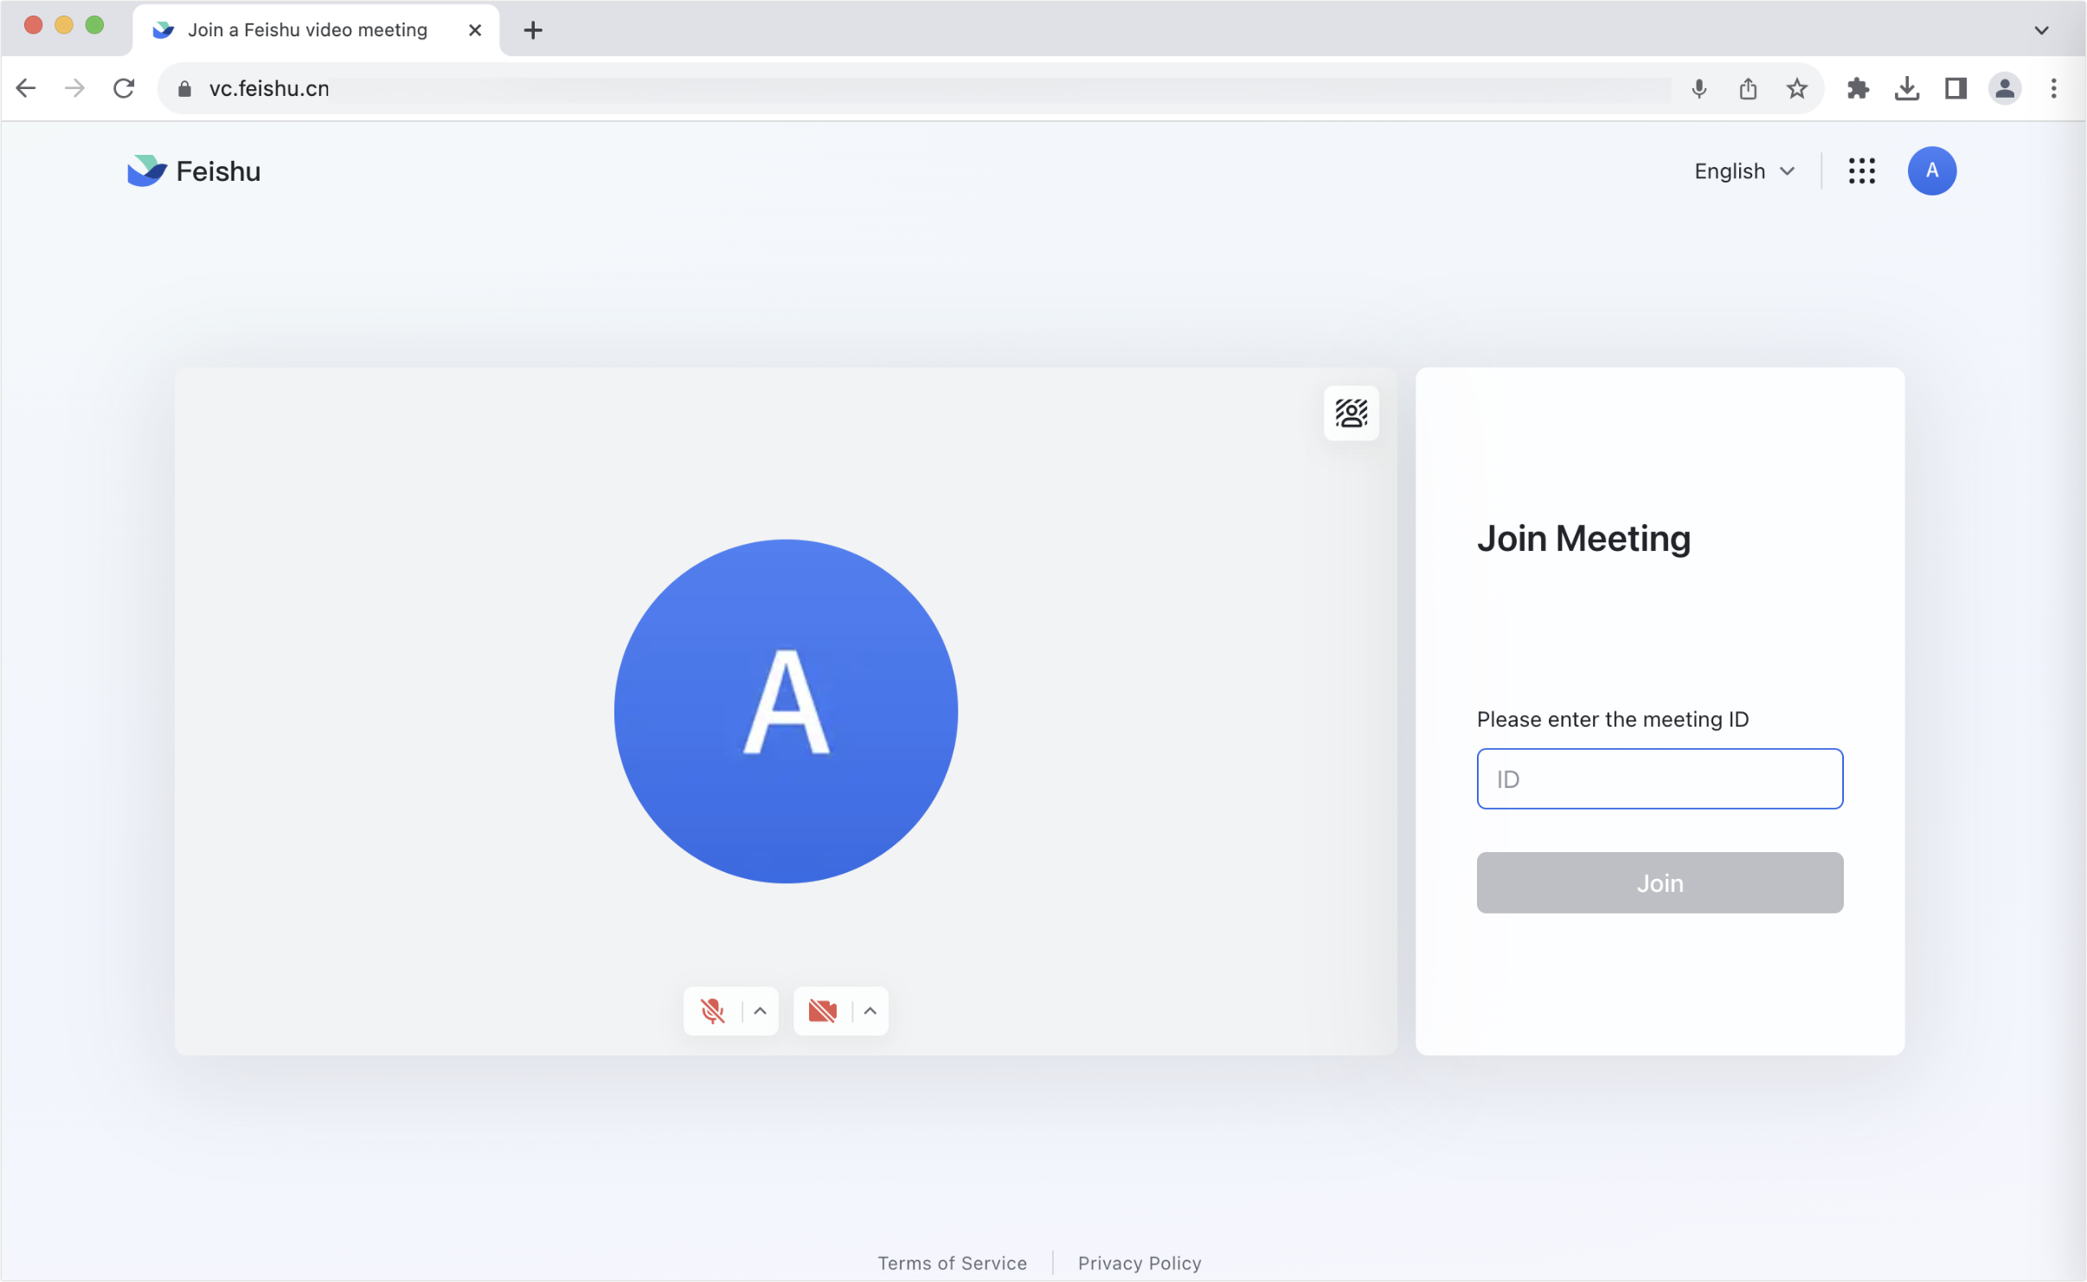Open the Chrome three-dot menu
Viewport: 2087px width, 1282px height.
[x=2052, y=87]
